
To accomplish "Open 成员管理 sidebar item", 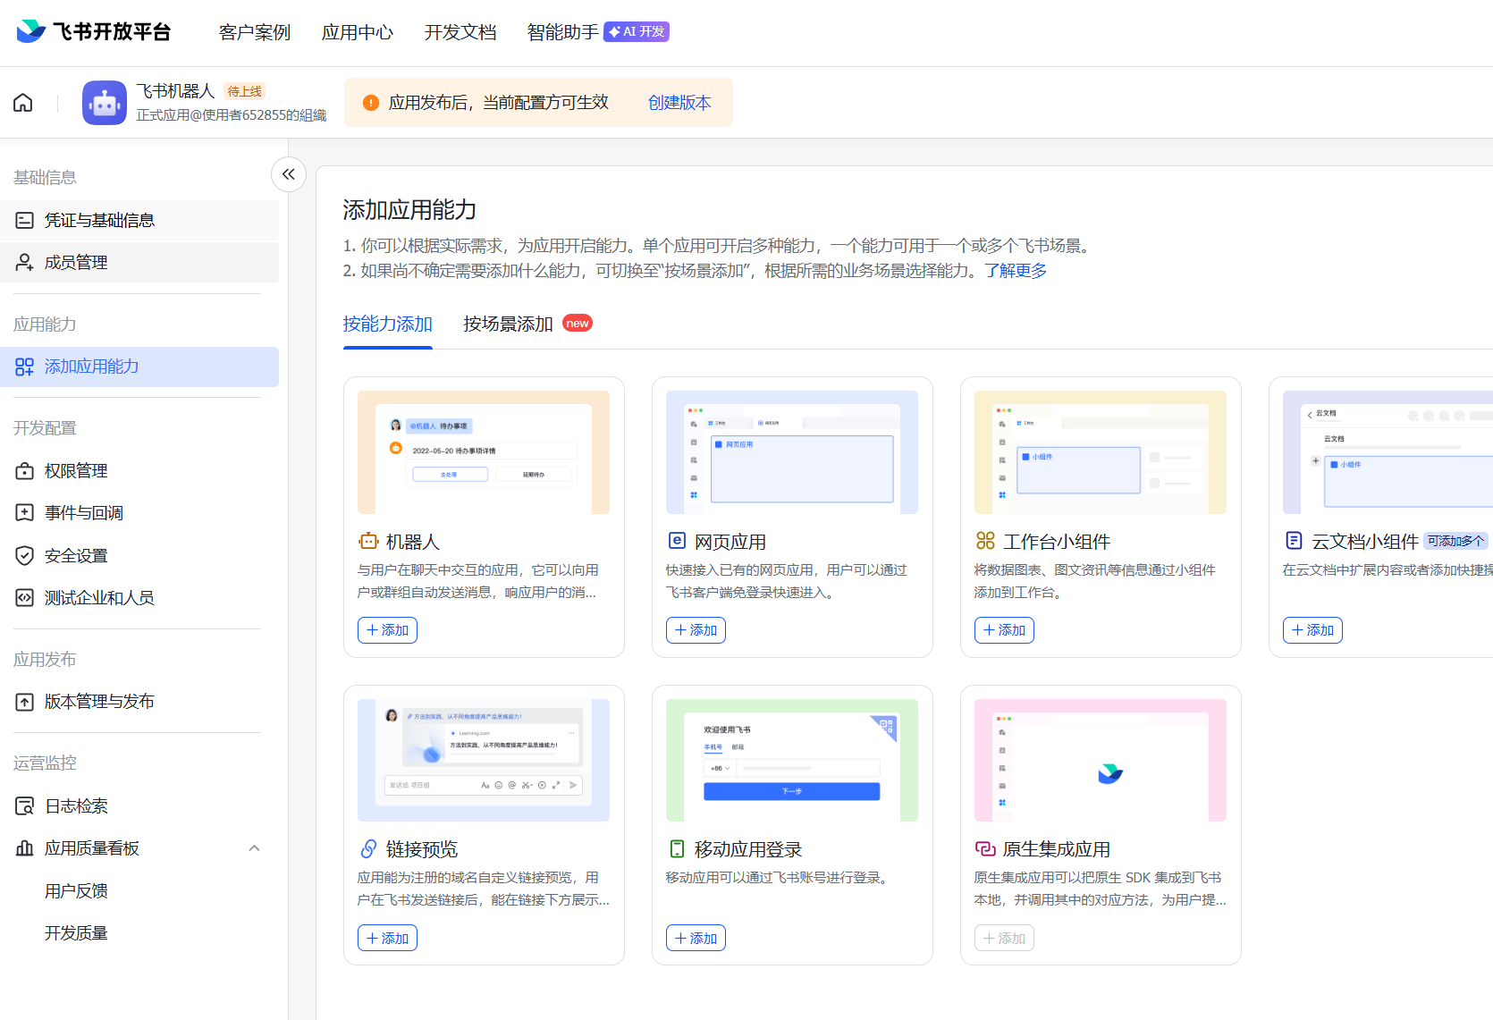I will [x=139, y=263].
